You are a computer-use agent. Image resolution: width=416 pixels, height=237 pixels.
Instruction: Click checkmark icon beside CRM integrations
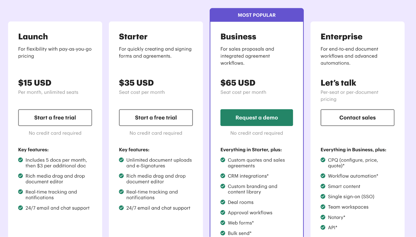pos(223,176)
